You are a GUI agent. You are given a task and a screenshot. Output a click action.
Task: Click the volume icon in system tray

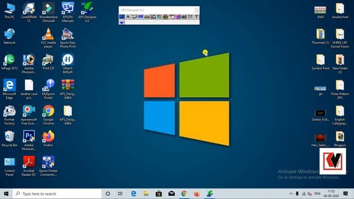click(310, 194)
